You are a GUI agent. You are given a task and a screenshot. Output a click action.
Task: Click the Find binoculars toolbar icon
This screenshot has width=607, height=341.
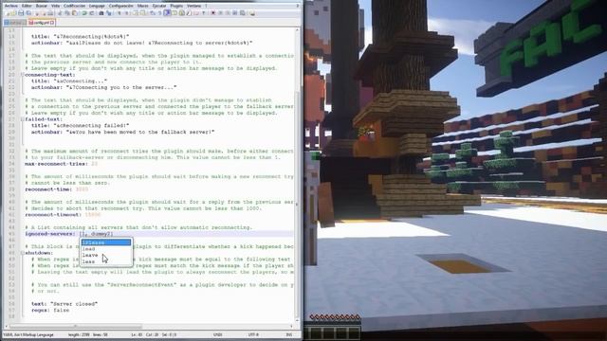(x=101, y=13)
